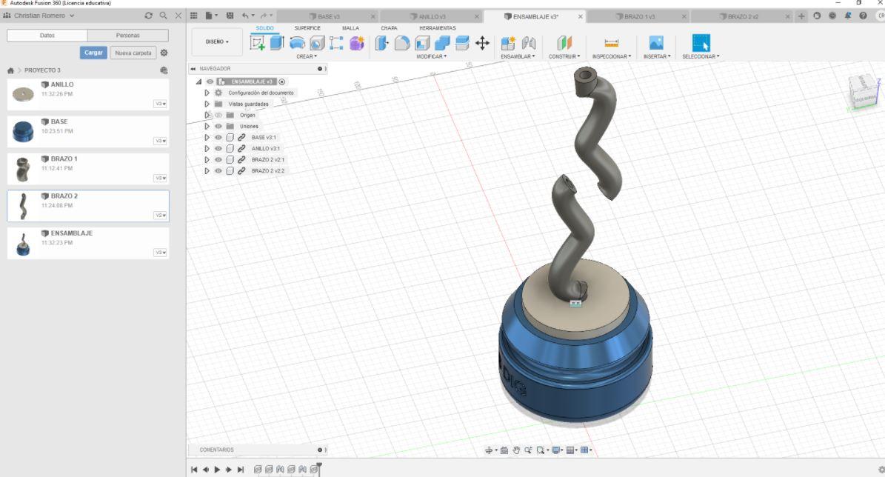885x477 pixels.
Task: Select the Move/Copy arrows tool
Action: tap(483, 43)
